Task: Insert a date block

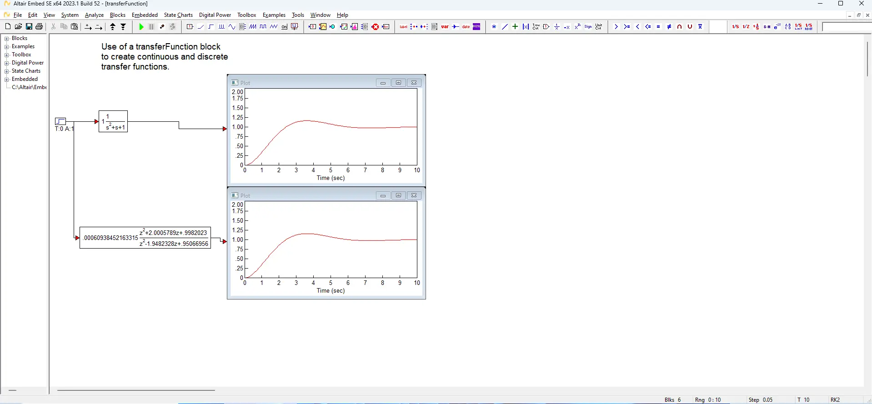Action: pos(466,27)
